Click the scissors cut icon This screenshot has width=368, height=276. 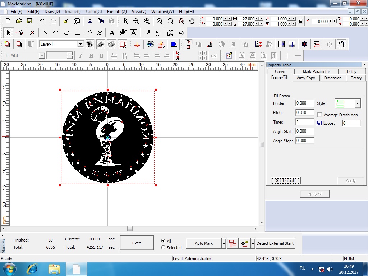click(x=90, y=21)
